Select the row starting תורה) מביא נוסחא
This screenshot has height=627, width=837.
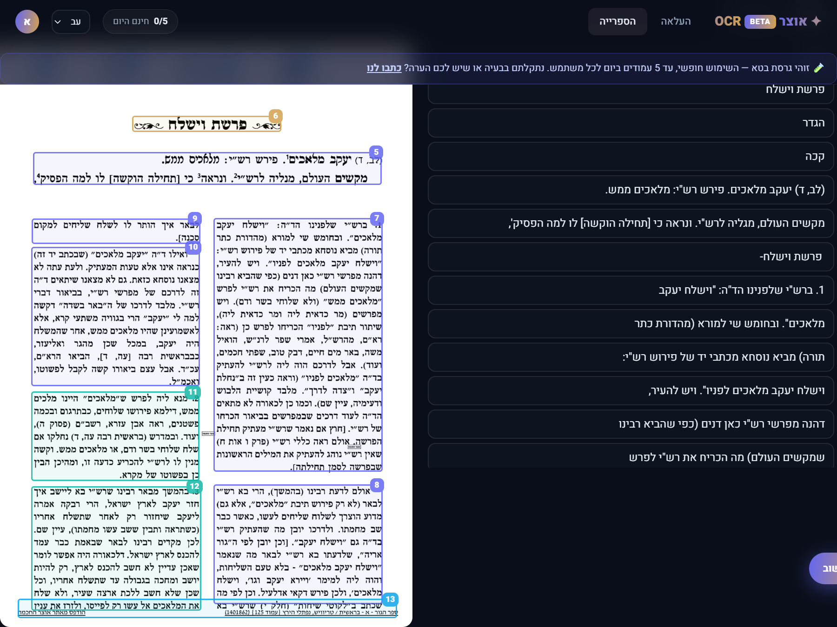tap(631, 357)
